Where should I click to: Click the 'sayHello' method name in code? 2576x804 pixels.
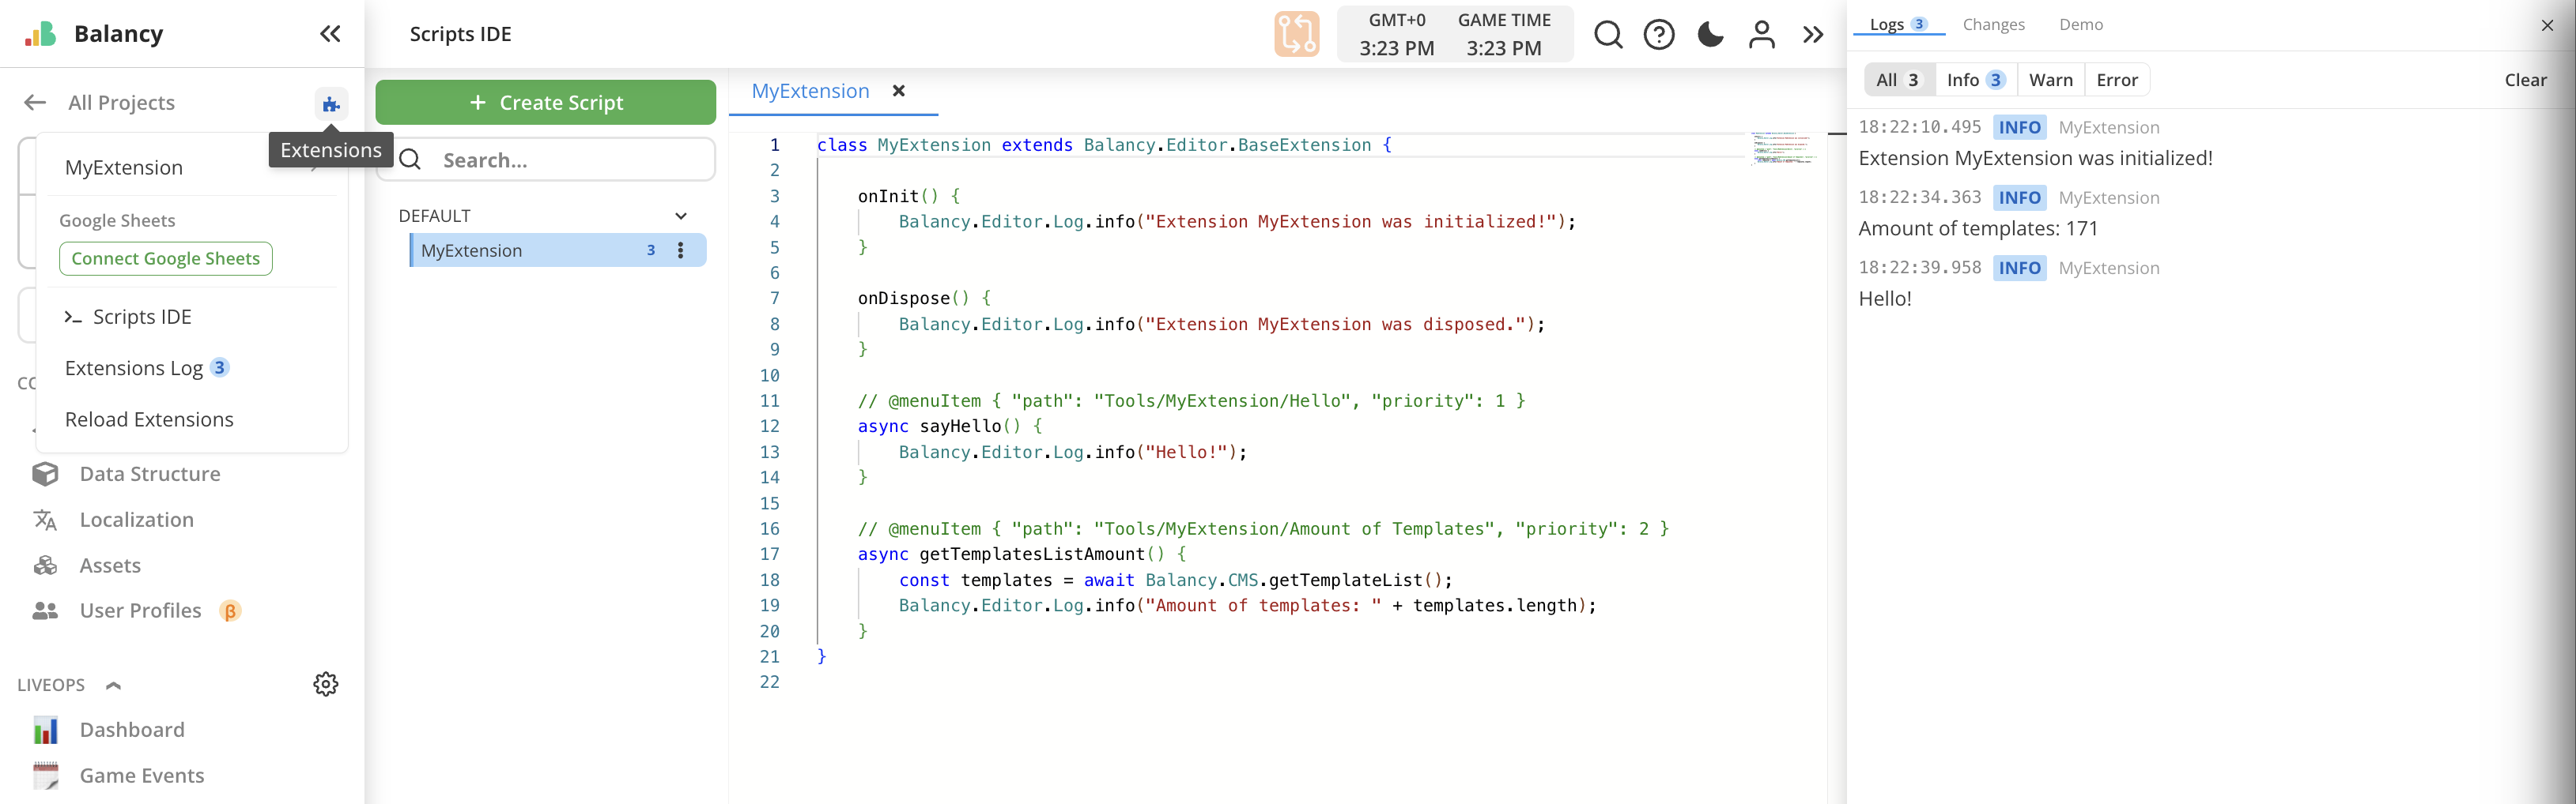click(960, 426)
